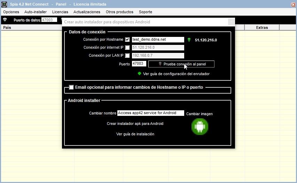297x183 pixels.
Task: Enable Conexión por internet IP checkbox
Action: [127, 48]
